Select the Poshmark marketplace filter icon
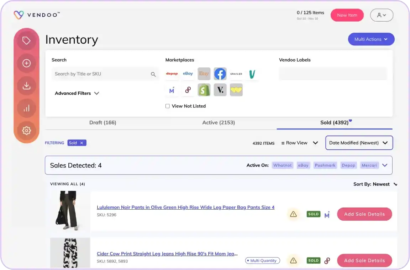 point(188,90)
